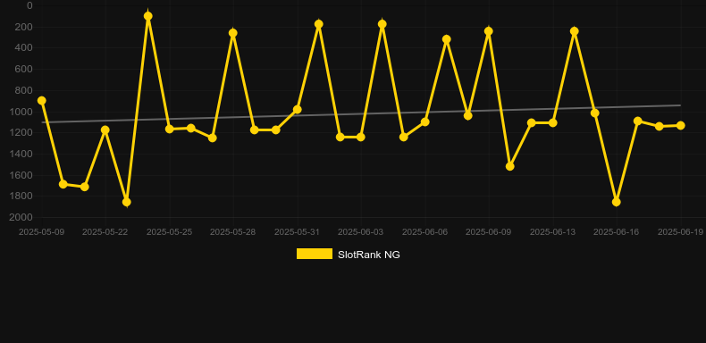Select the first data point at 2025-05-09
The height and width of the screenshot is (343, 706).
[x=42, y=100]
